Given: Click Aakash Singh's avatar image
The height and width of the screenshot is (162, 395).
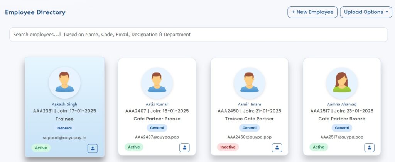Looking at the screenshot, I should tap(64, 83).
